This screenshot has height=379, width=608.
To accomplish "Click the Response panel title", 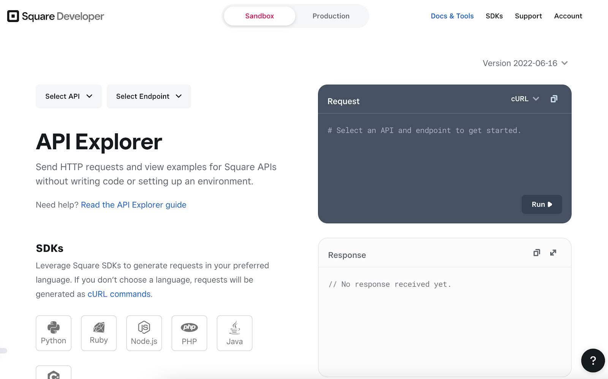I will coord(347,255).
